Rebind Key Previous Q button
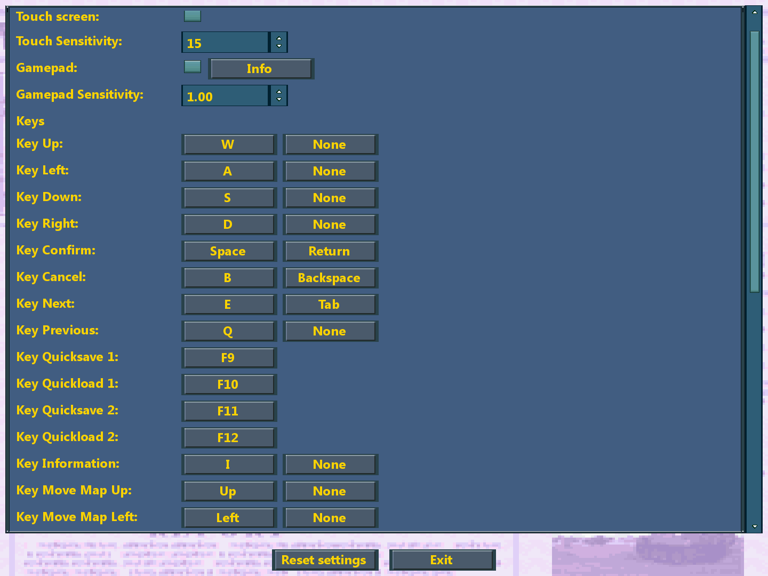Viewport: 768px width, 576px height. [229, 331]
